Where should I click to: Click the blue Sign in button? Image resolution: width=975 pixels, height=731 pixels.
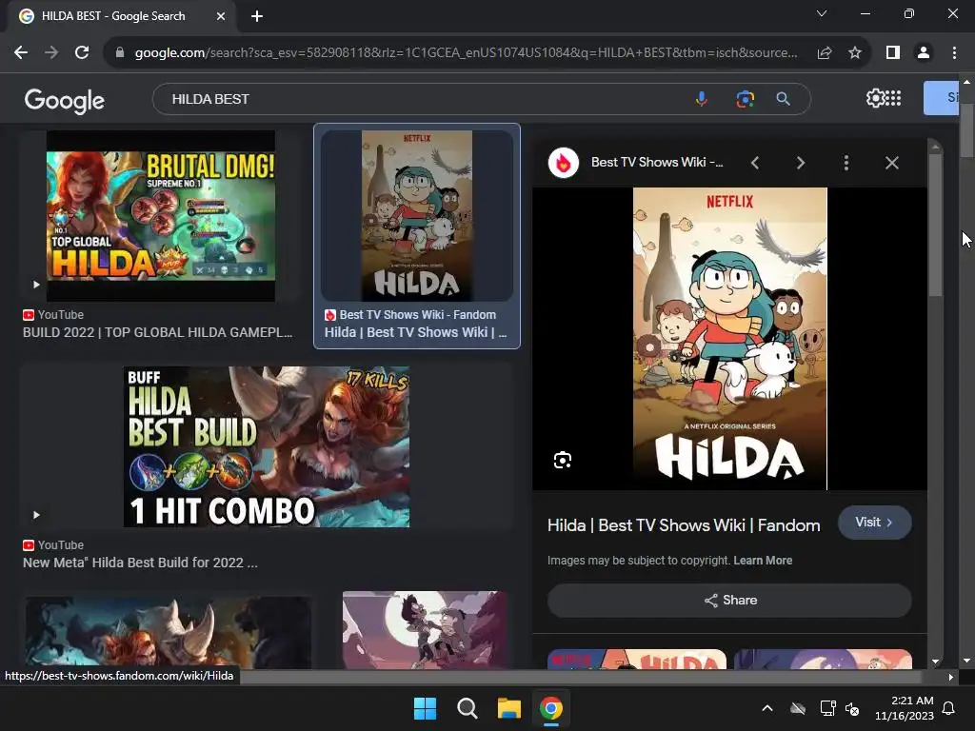[x=941, y=98]
